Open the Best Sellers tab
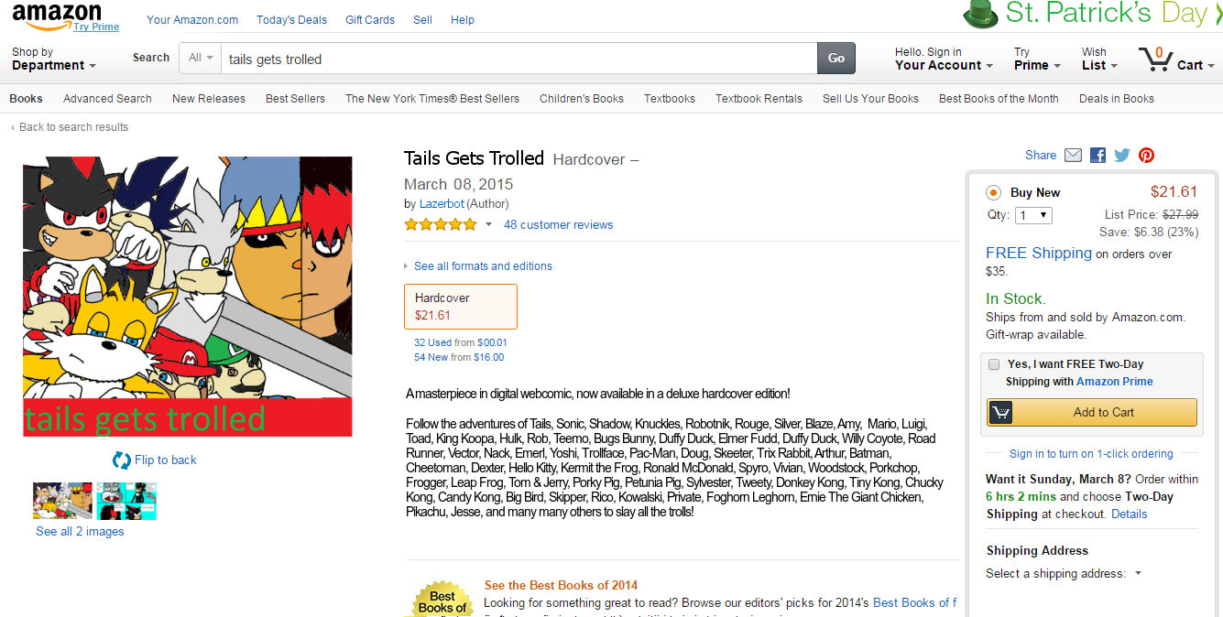Viewport: 1223px width, 617px height. pos(295,99)
